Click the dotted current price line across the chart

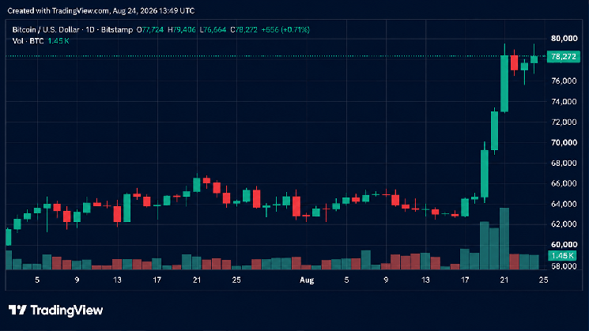tap(276, 56)
